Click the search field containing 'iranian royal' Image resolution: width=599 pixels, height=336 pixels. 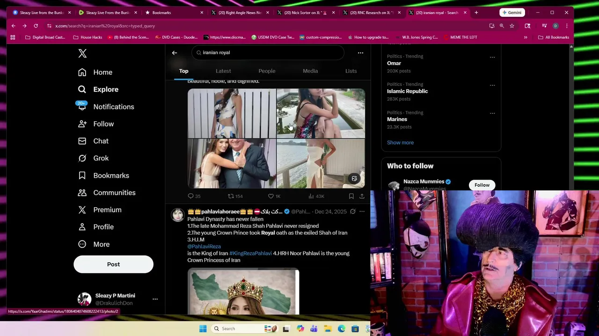[x=268, y=53]
